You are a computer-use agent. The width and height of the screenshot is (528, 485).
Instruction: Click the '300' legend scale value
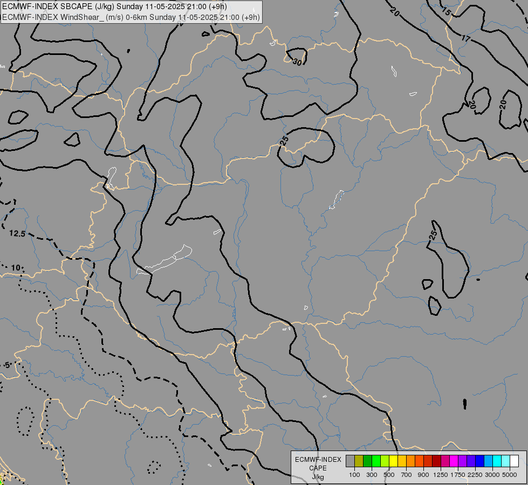pos(372,475)
